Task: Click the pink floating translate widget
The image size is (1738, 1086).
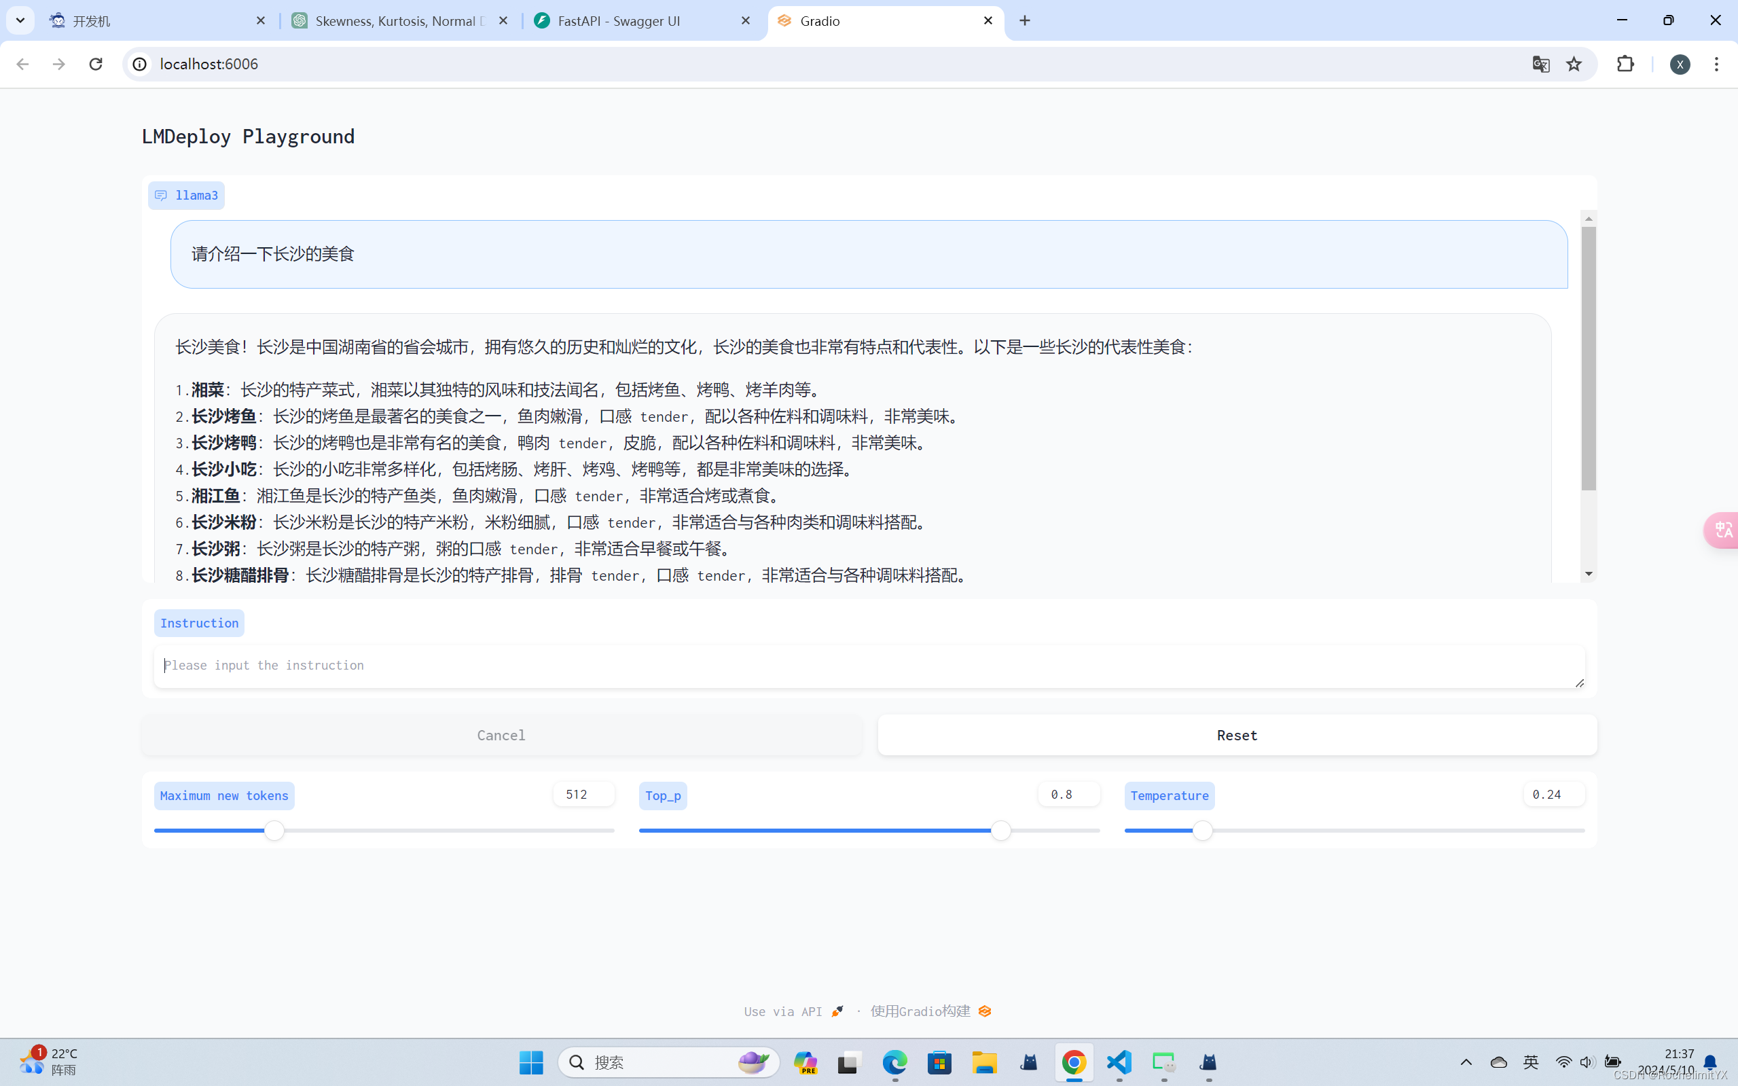Action: [1722, 530]
